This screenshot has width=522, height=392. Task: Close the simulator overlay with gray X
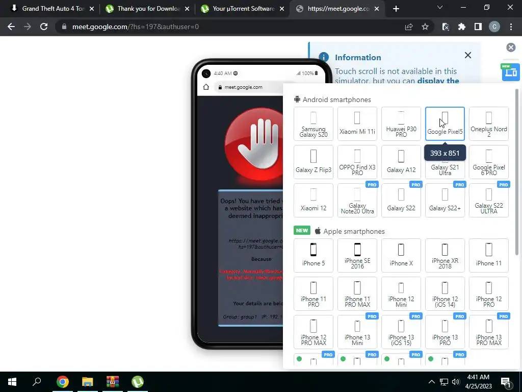(511, 47)
